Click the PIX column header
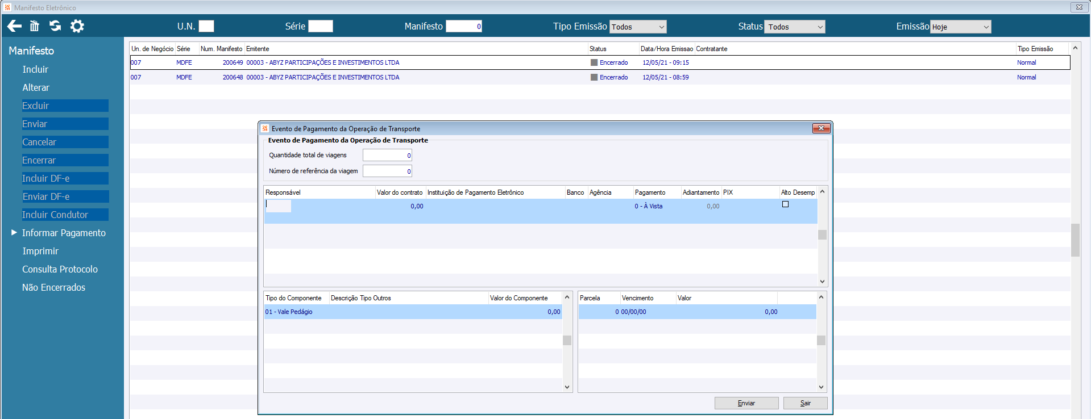The width and height of the screenshot is (1091, 419). [x=728, y=192]
